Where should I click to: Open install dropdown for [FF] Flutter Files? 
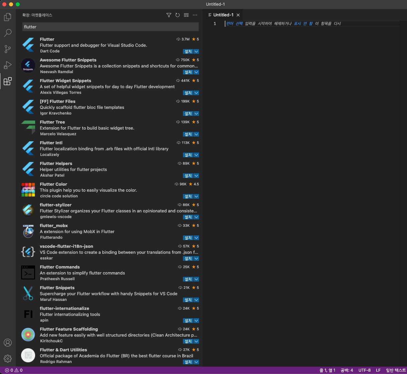tap(196, 114)
